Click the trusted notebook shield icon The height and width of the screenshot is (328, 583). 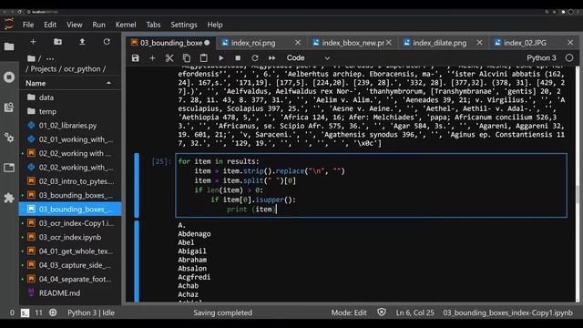pos(382,313)
